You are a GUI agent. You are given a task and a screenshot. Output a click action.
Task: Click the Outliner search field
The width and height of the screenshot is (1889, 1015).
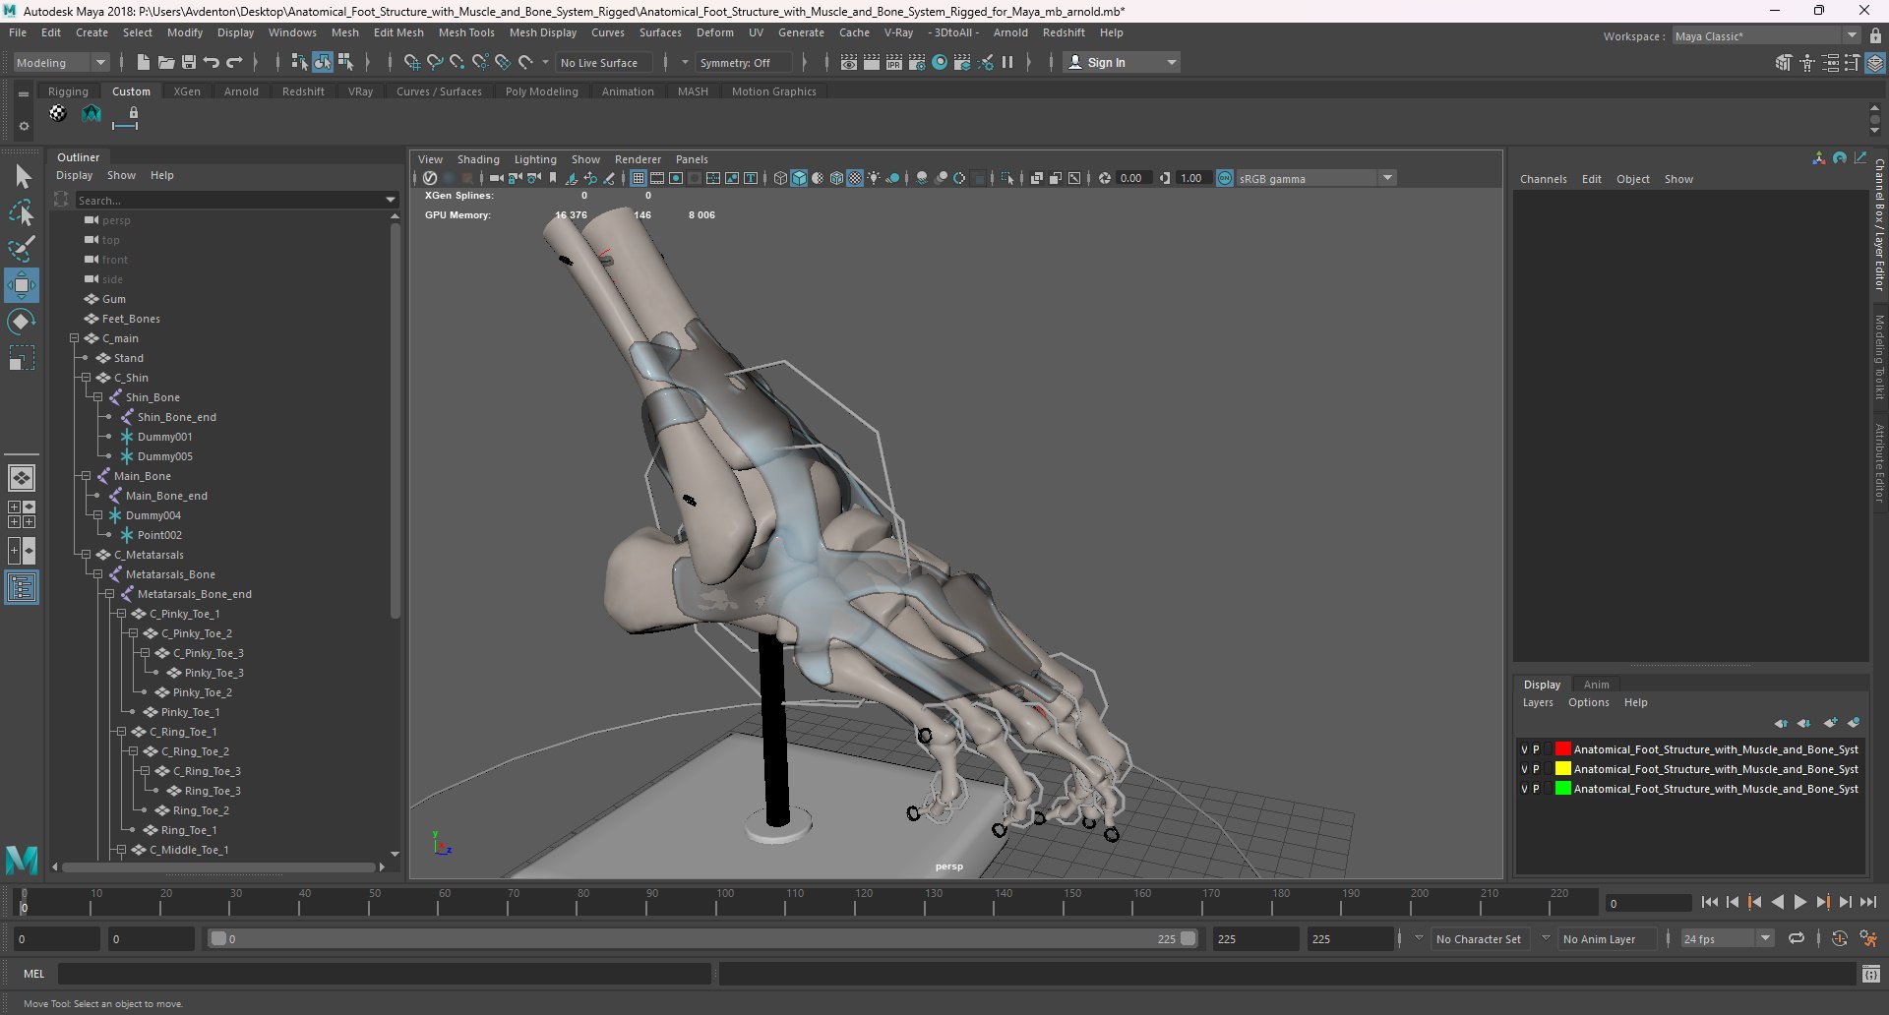pos(236,200)
